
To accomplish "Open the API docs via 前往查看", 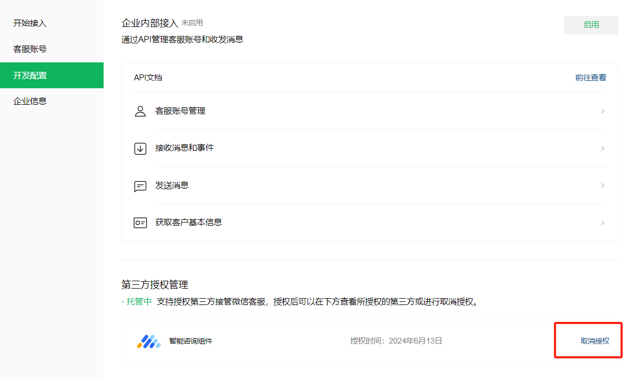I will [590, 77].
